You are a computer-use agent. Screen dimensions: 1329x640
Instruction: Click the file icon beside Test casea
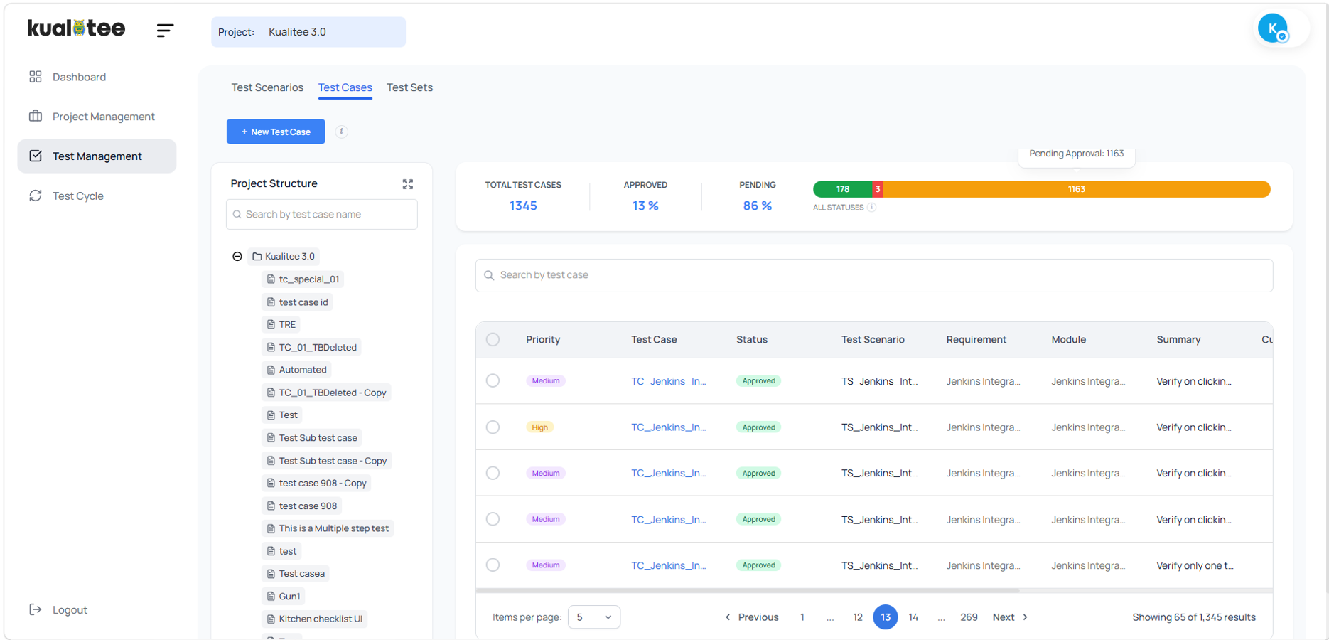pyautogui.click(x=271, y=574)
